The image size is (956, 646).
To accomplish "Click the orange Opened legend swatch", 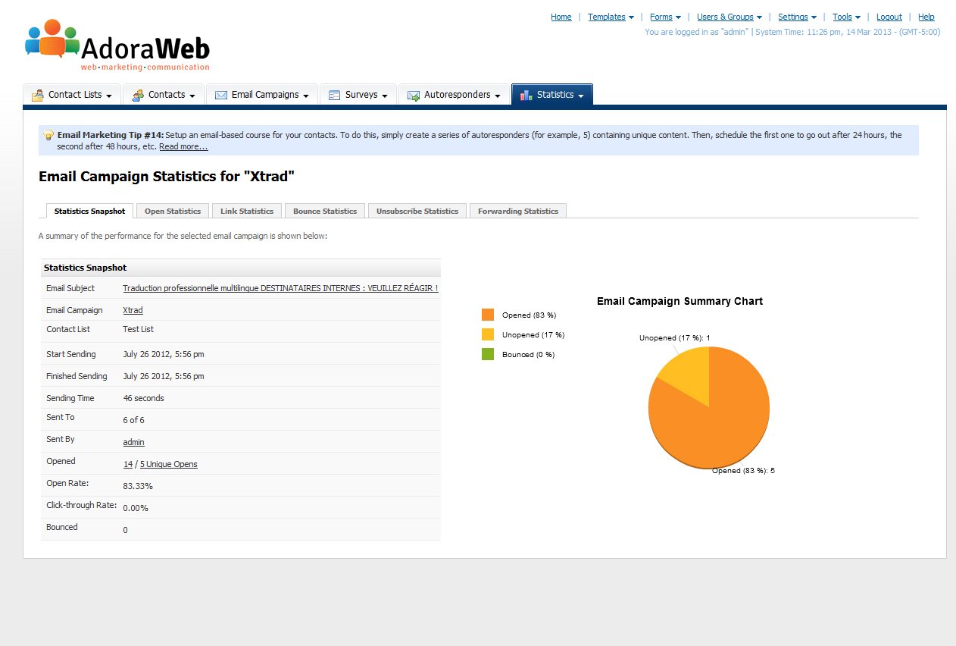I will pos(488,315).
